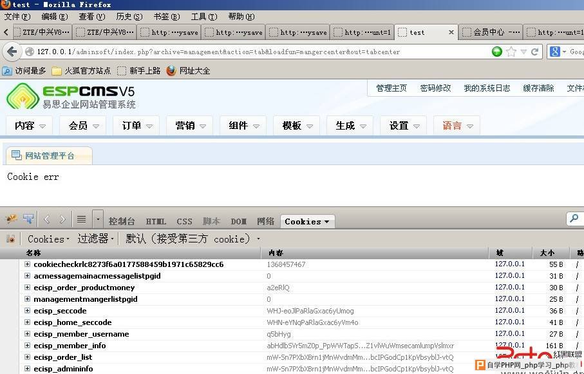Image resolution: width=584 pixels, height=374 pixels.
Task: Open the 过滤器 dropdown in the Cookies toolbar
Action: [95, 239]
